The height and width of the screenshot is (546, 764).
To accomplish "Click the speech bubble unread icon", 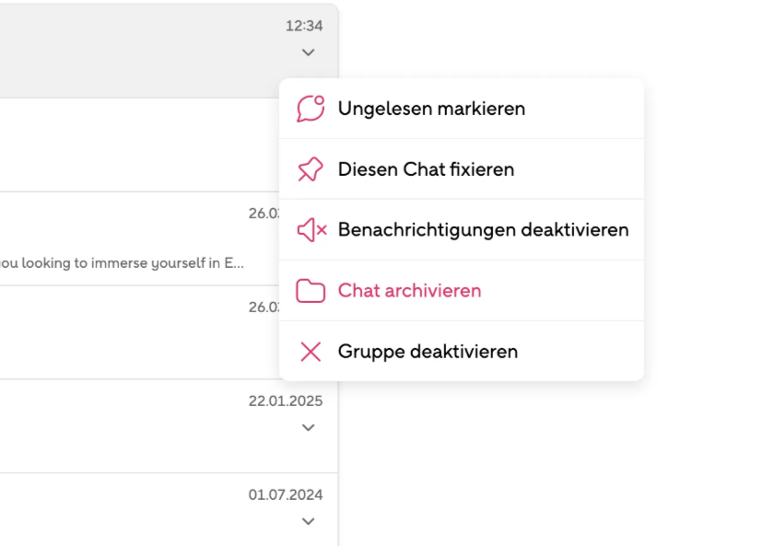I will 311,109.
